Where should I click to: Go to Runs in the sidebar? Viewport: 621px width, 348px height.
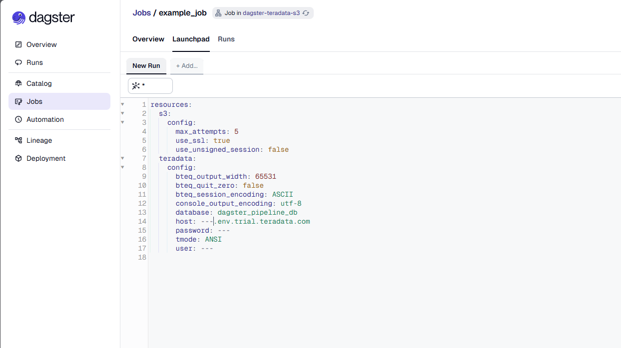click(59, 62)
